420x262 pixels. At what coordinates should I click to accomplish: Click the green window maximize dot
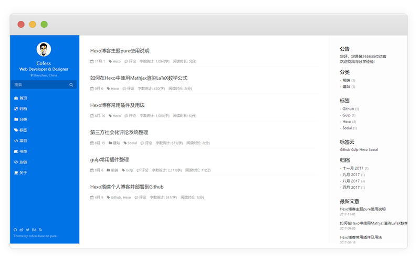pyautogui.click(x=44, y=25)
